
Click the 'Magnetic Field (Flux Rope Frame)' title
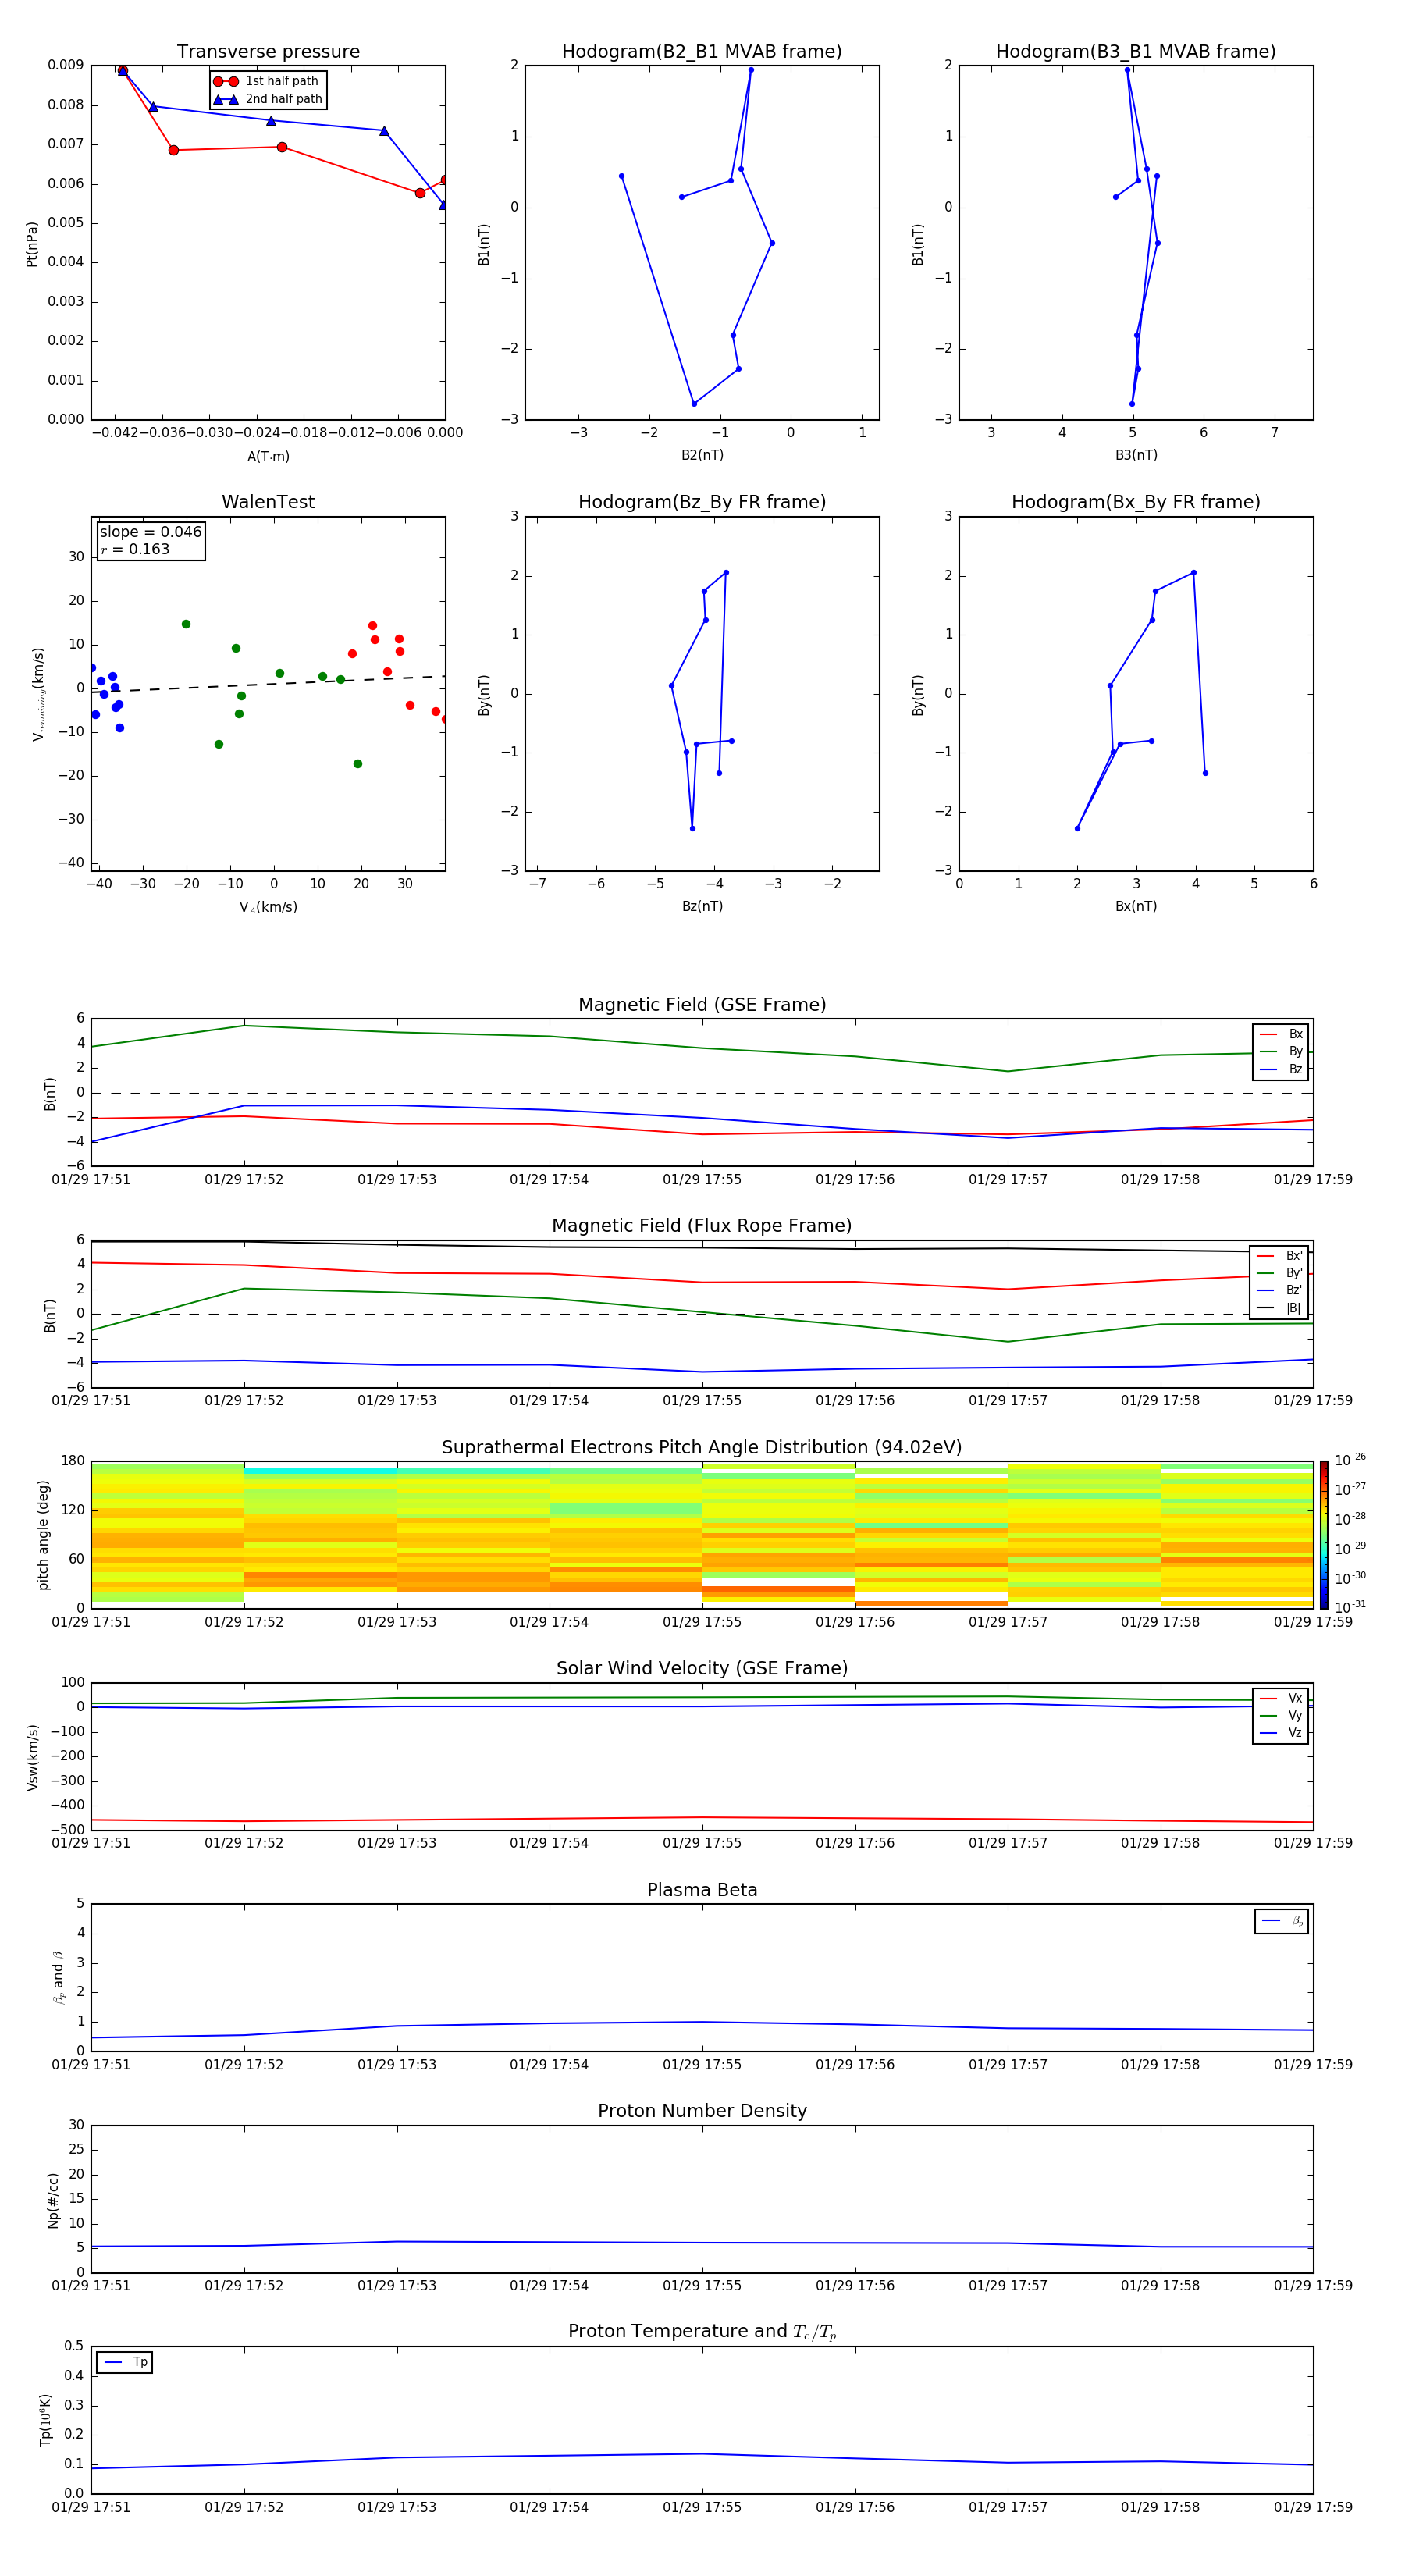click(702, 1226)
